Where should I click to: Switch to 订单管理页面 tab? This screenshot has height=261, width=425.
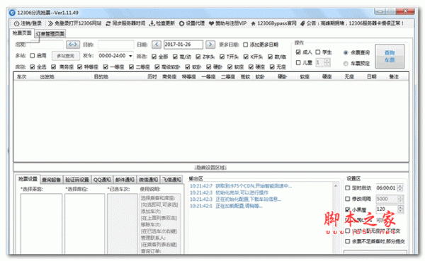pos(50,34)
